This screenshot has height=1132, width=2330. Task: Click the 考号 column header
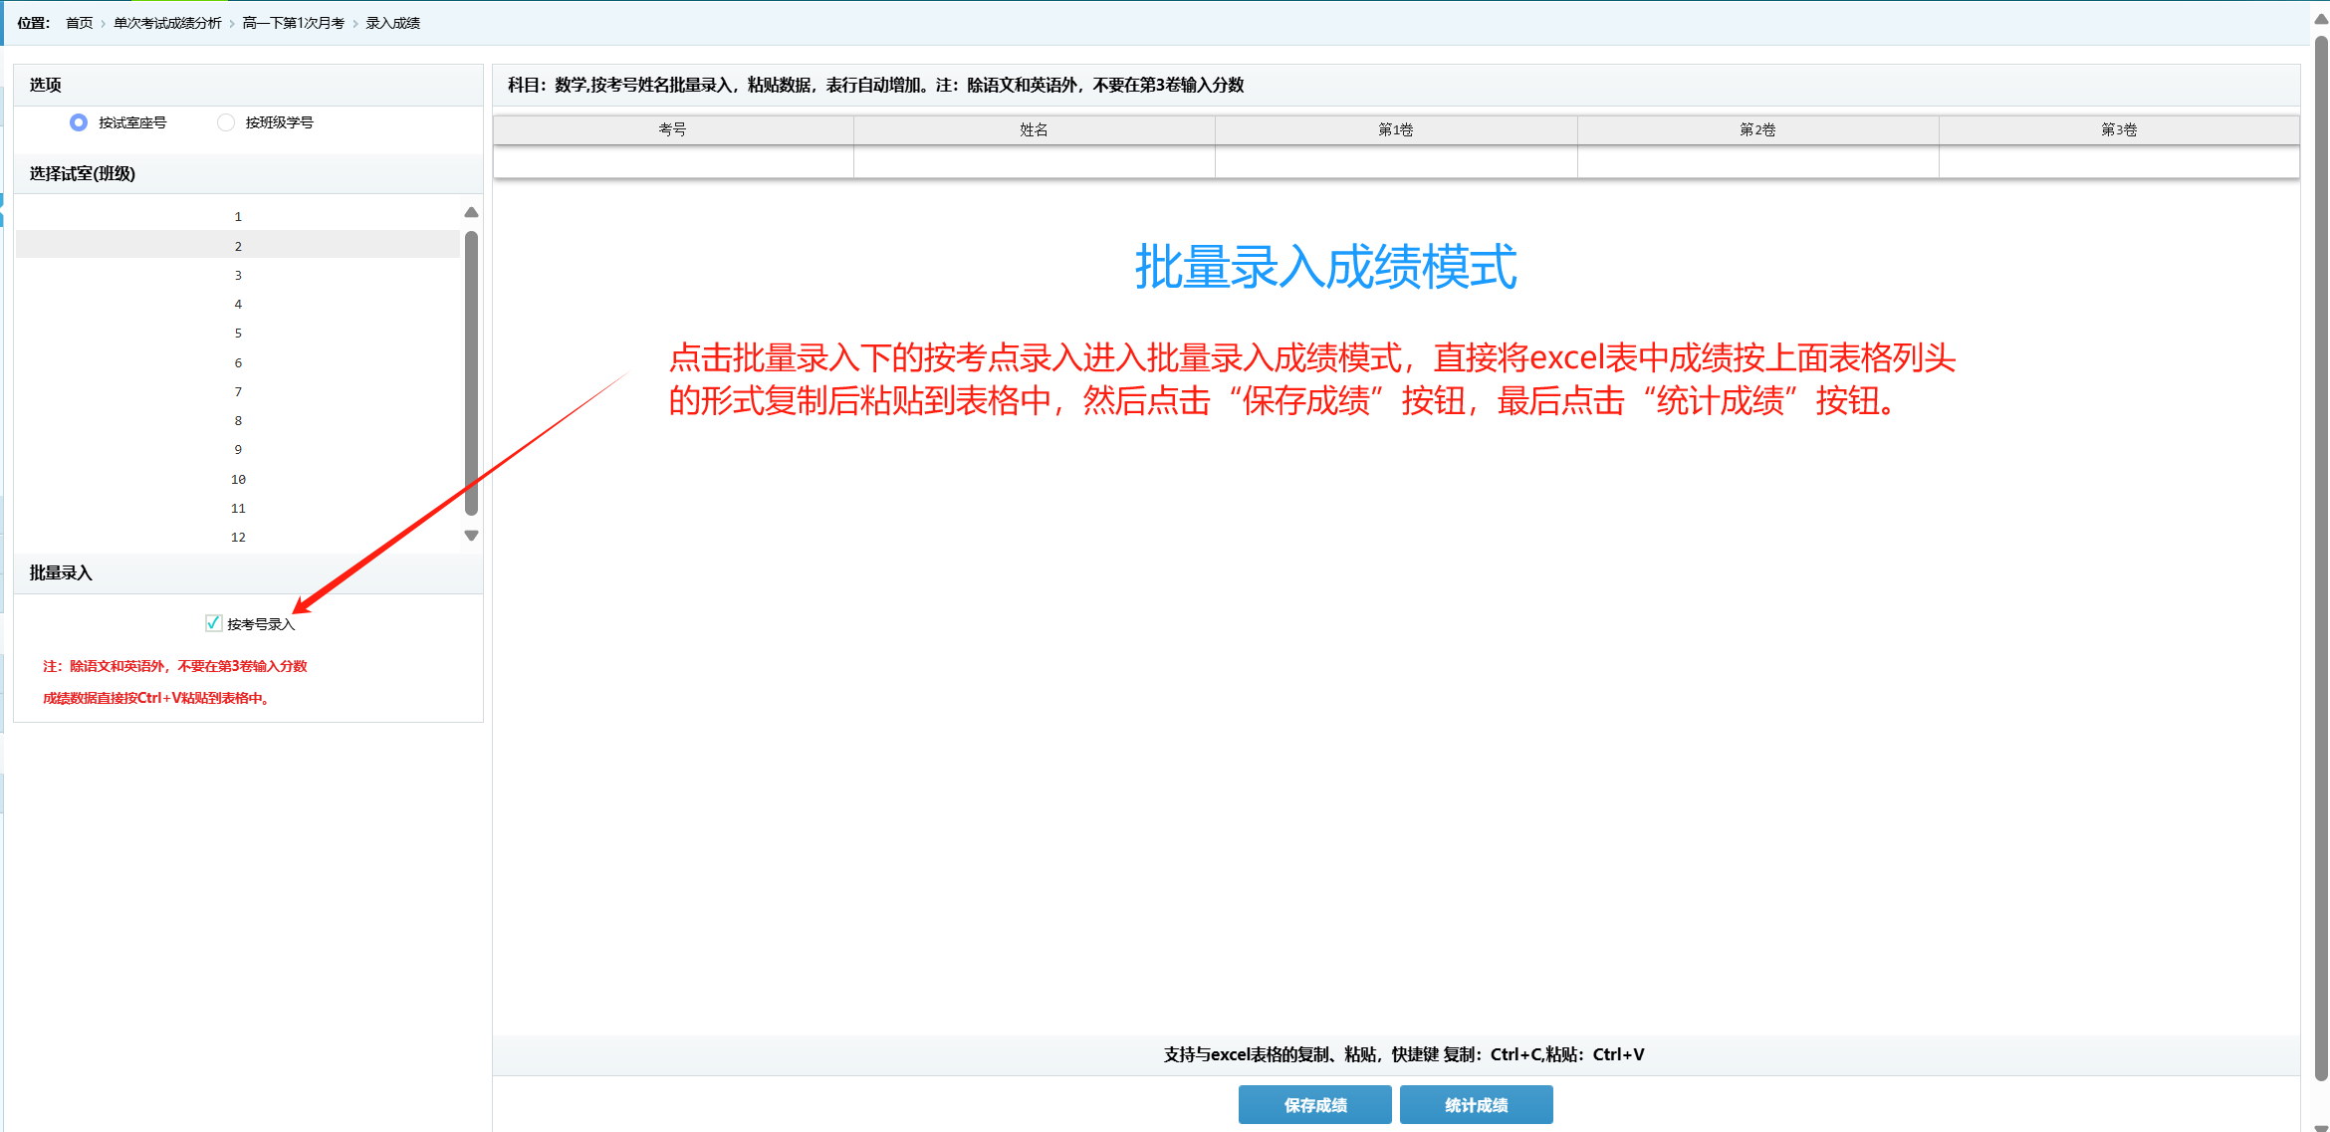673,129
